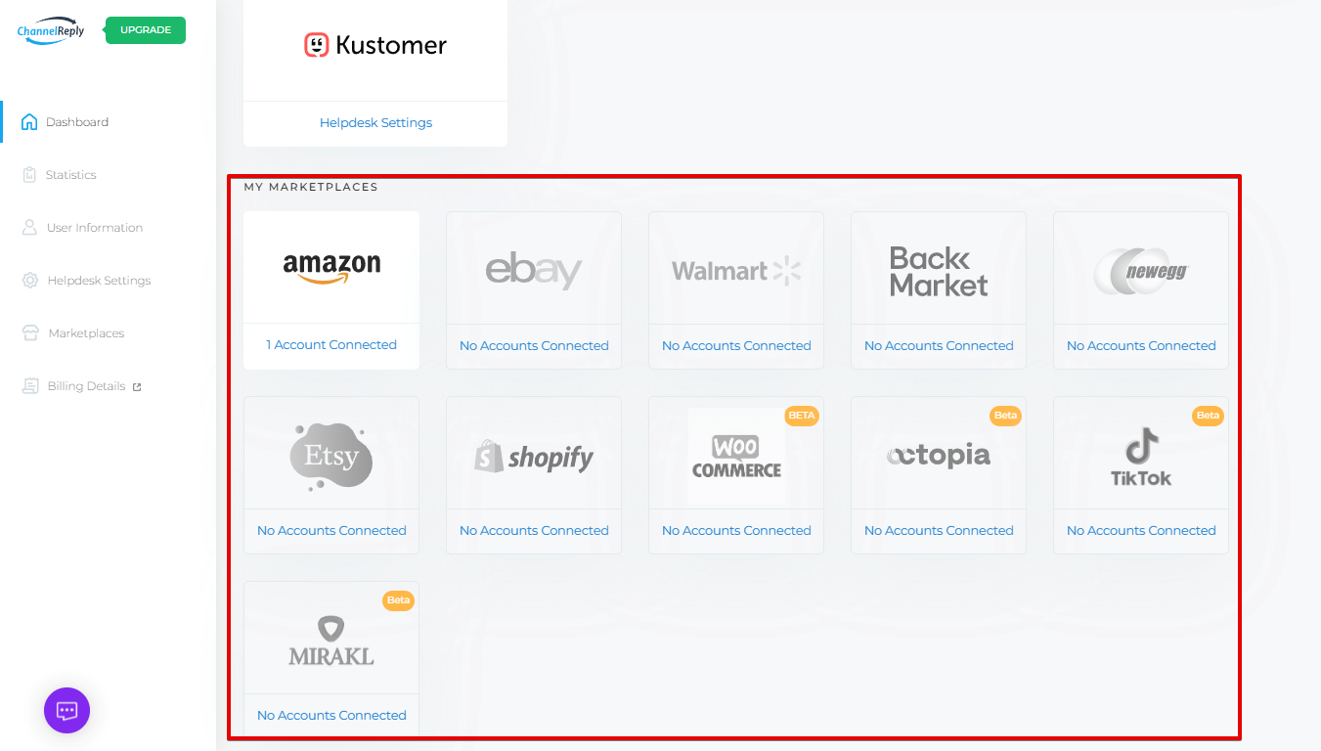Click the Statistics clipboard icon

(29, 175)
